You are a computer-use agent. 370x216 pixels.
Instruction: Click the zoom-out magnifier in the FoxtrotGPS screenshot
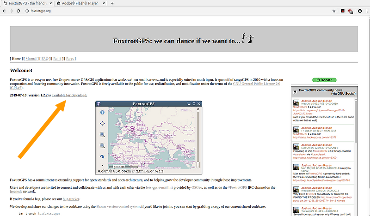[102, 145]
